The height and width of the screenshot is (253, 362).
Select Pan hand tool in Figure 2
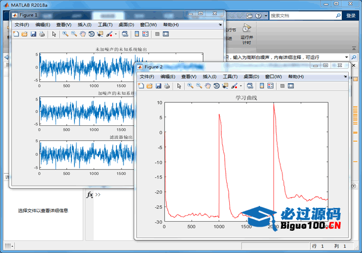tap(208, 86)
